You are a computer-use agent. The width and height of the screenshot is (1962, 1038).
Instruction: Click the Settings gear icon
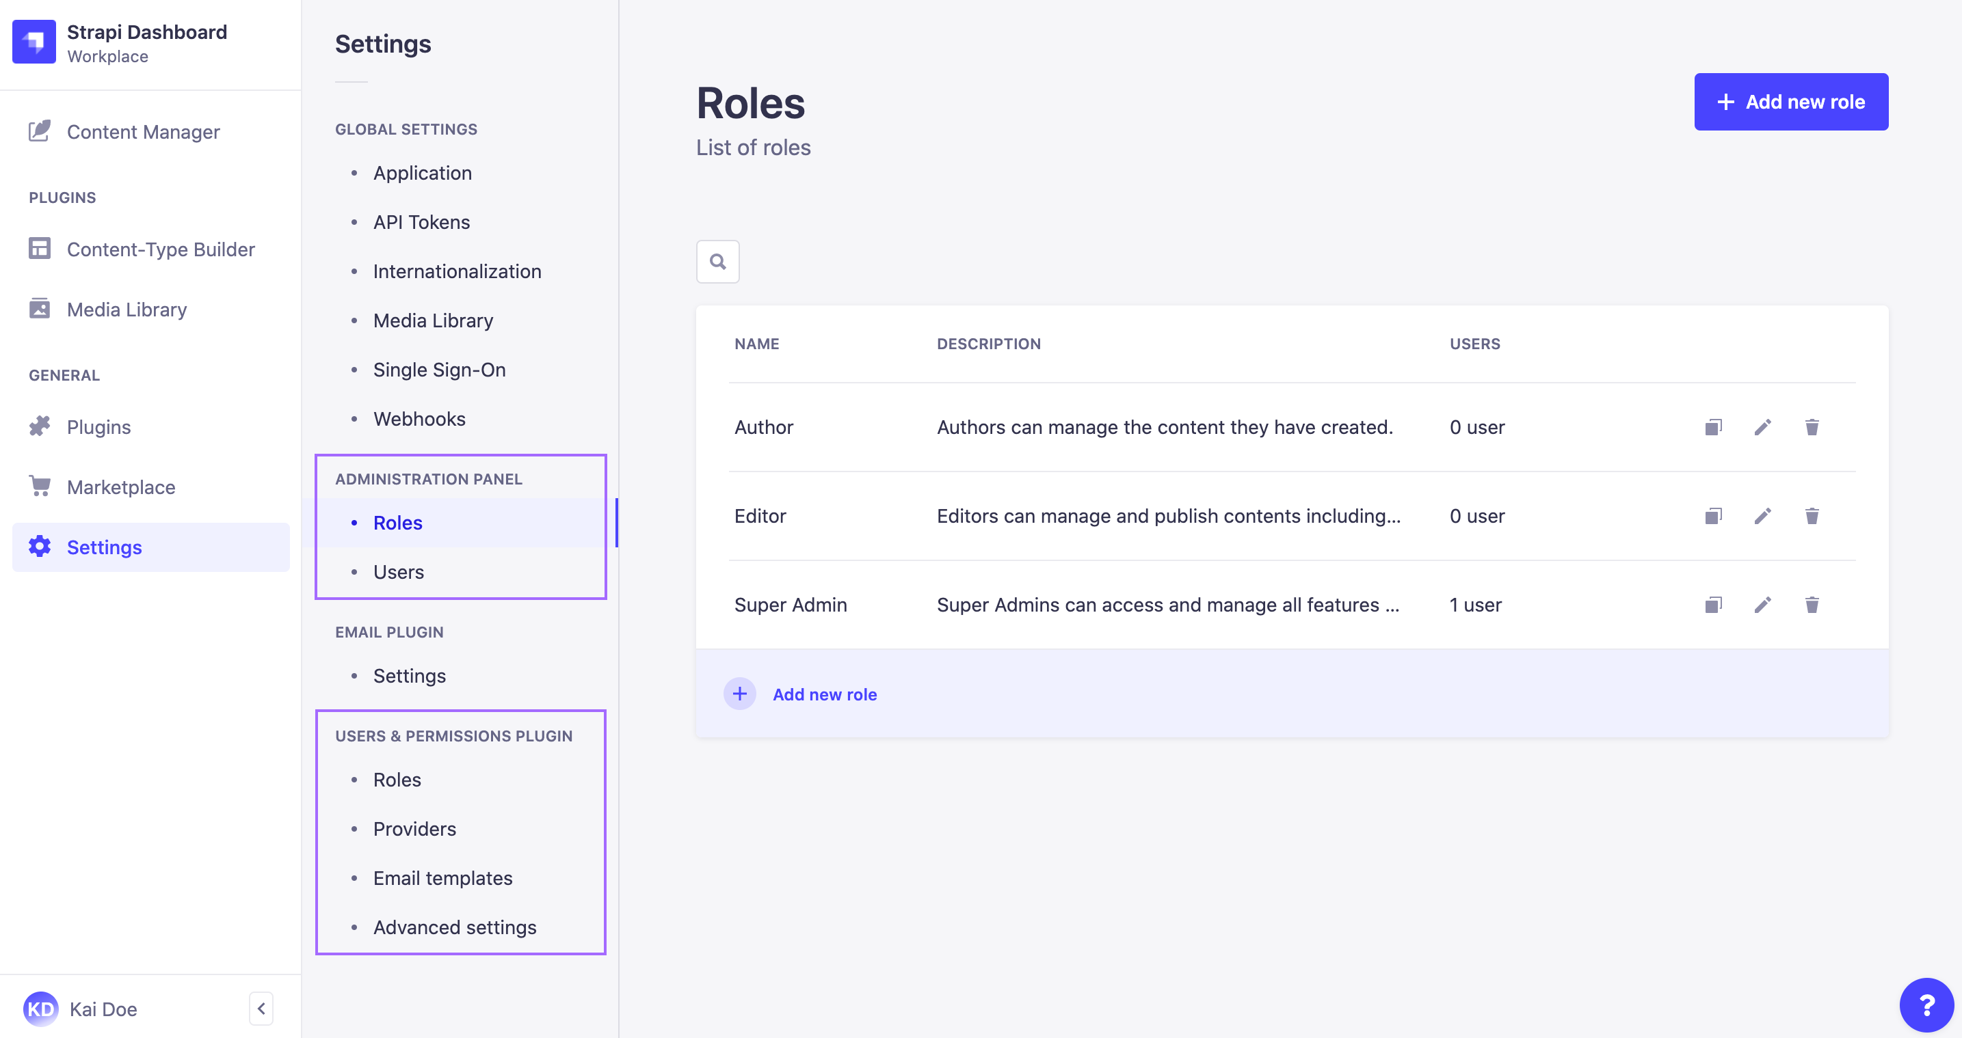coord(40,547)
